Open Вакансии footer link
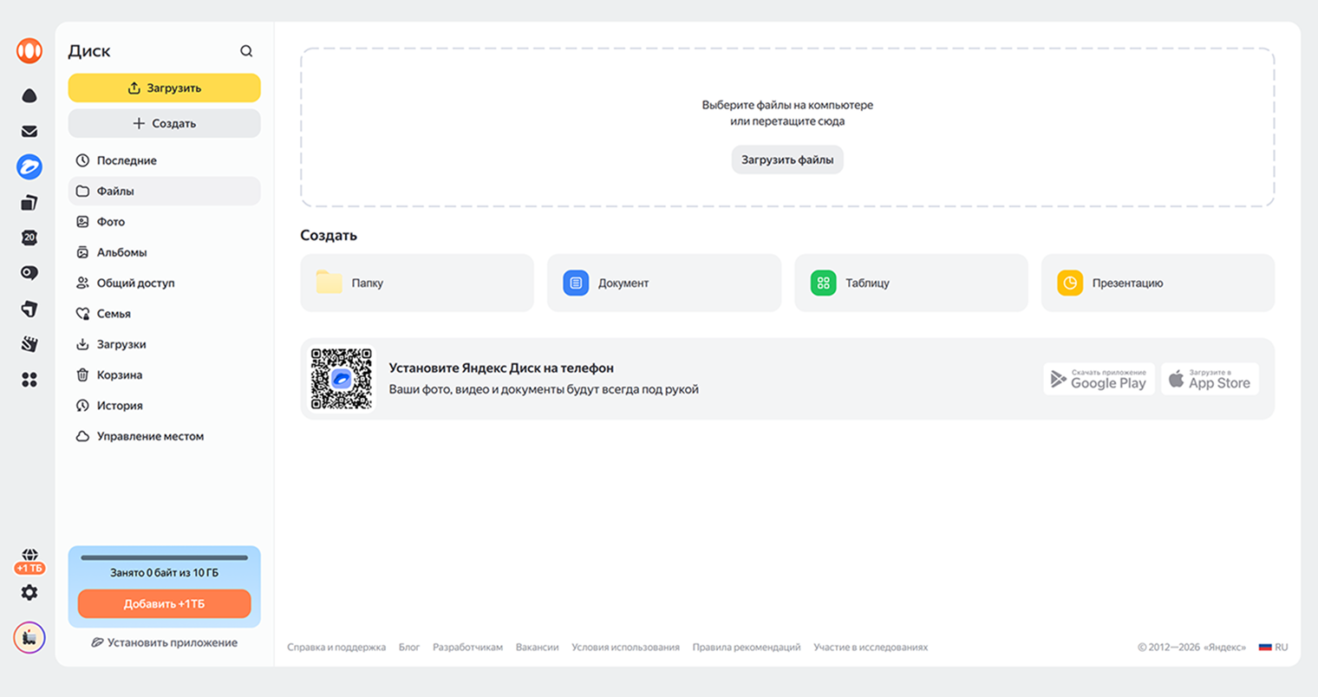 point(537,648)
